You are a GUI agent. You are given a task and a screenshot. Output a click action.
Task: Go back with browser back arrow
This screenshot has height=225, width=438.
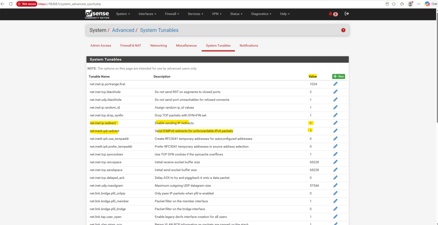[3, 4]
